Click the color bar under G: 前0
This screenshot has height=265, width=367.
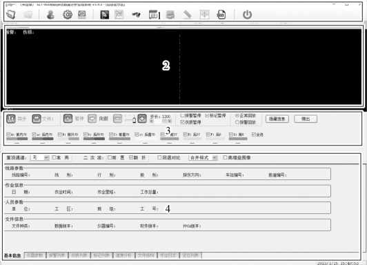click(x=238, y=139)
